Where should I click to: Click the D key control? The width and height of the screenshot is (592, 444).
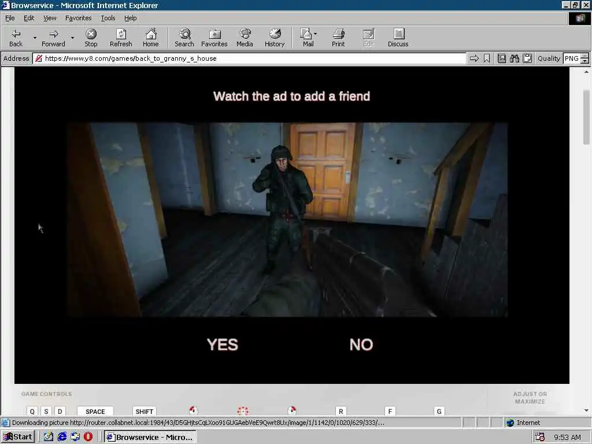coord(60,411)
